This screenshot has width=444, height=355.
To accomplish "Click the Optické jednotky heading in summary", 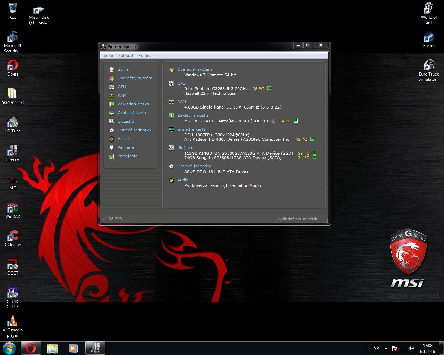I will (194, 166).
